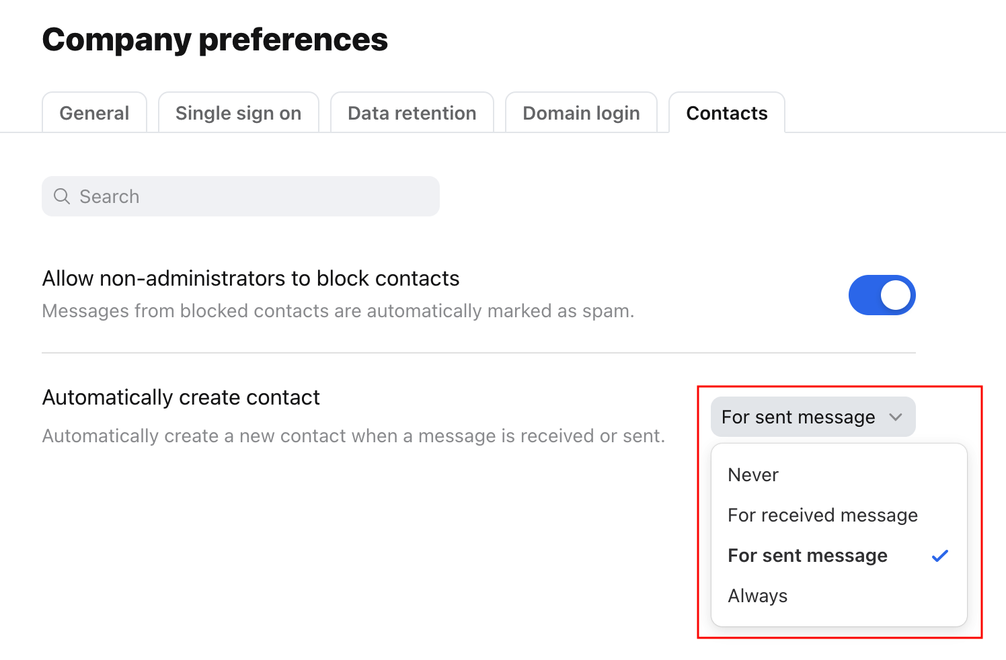Click the blocked contacts spam description text

pos(338,311)
